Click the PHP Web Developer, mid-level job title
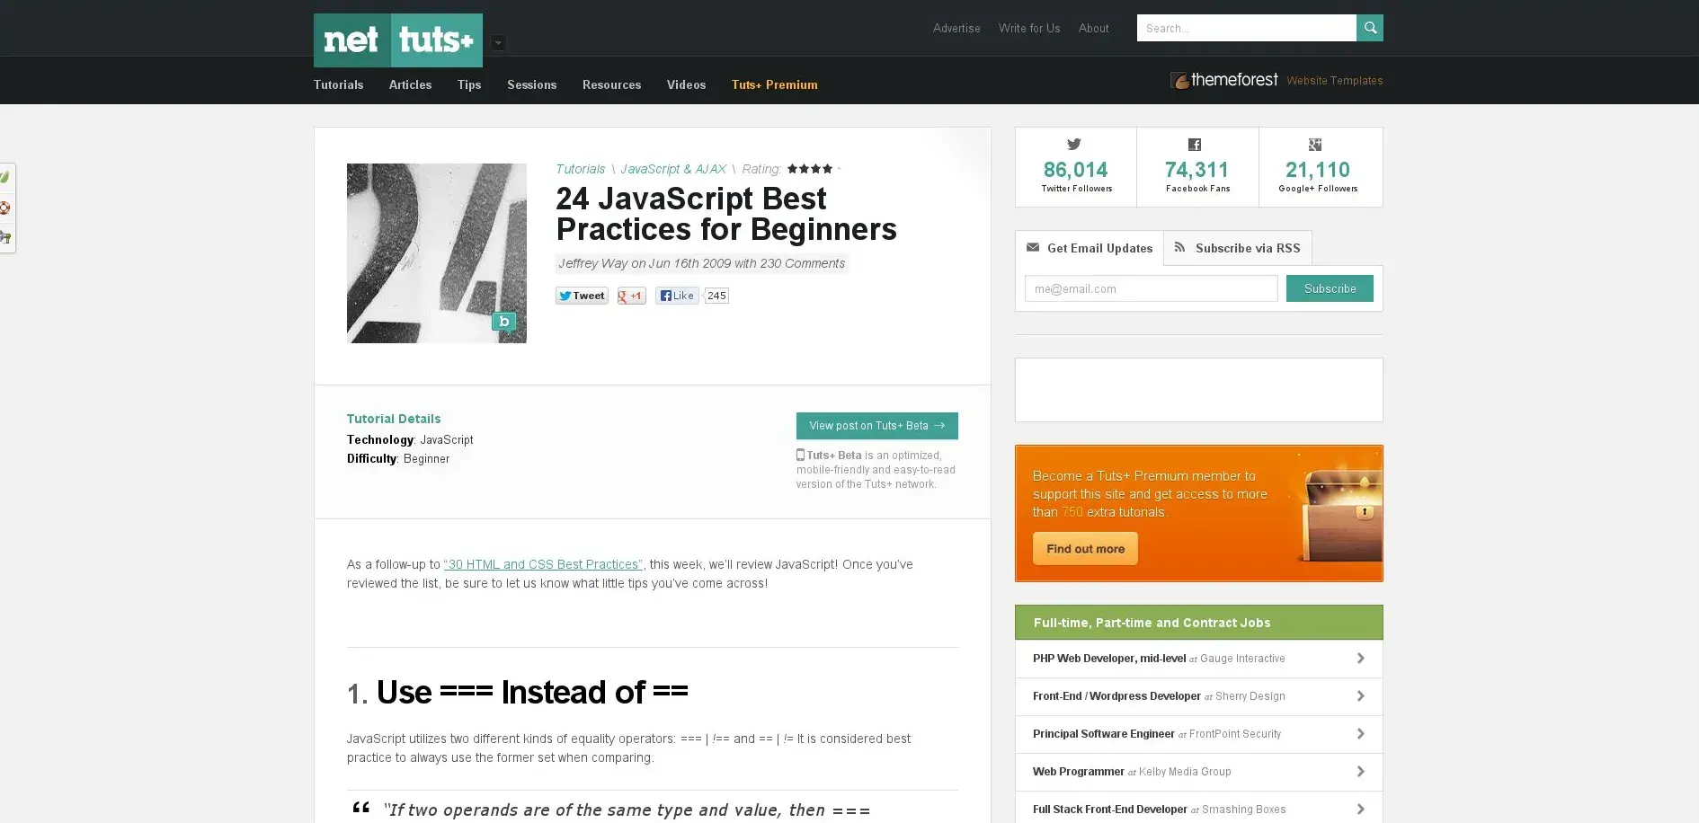Screen dimensions: 1699x823 click(1109, 659)
